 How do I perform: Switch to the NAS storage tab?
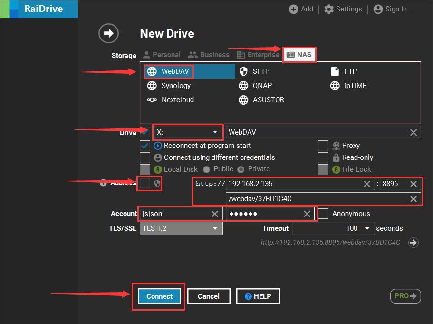click(299, 55)
